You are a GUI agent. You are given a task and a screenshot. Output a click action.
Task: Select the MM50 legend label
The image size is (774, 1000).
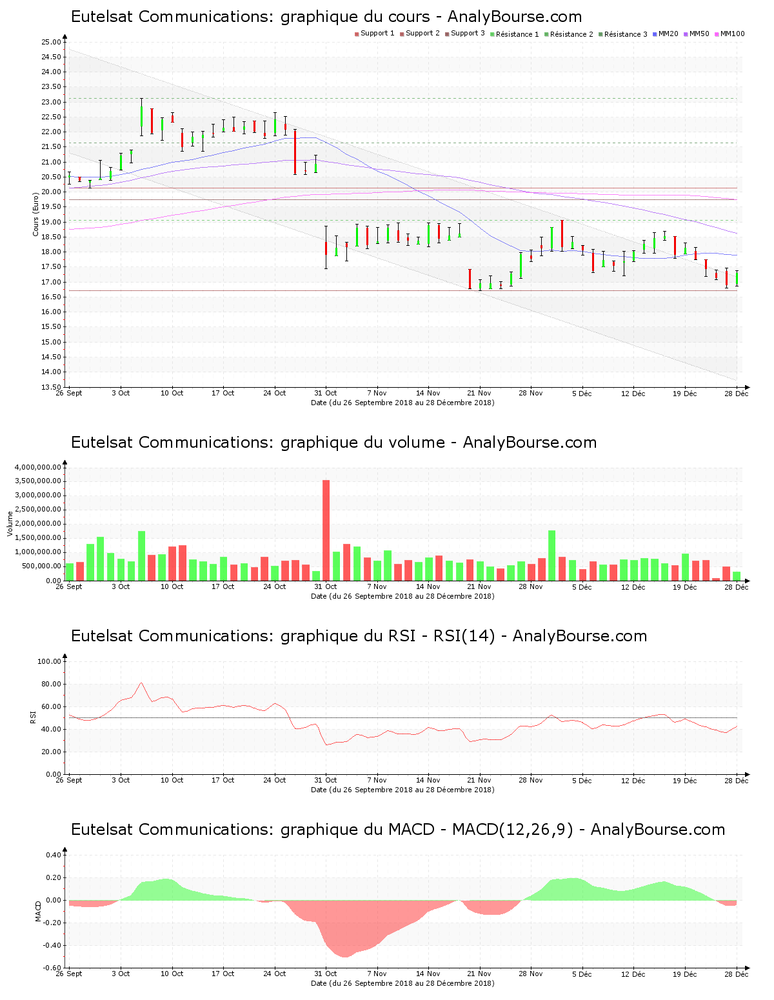tap(699, 34)
